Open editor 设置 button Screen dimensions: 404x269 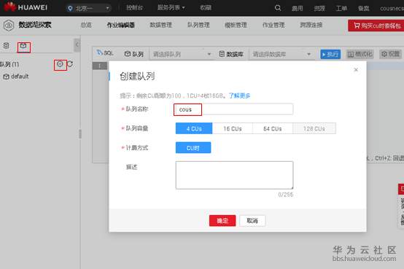(x=391, y=54)
